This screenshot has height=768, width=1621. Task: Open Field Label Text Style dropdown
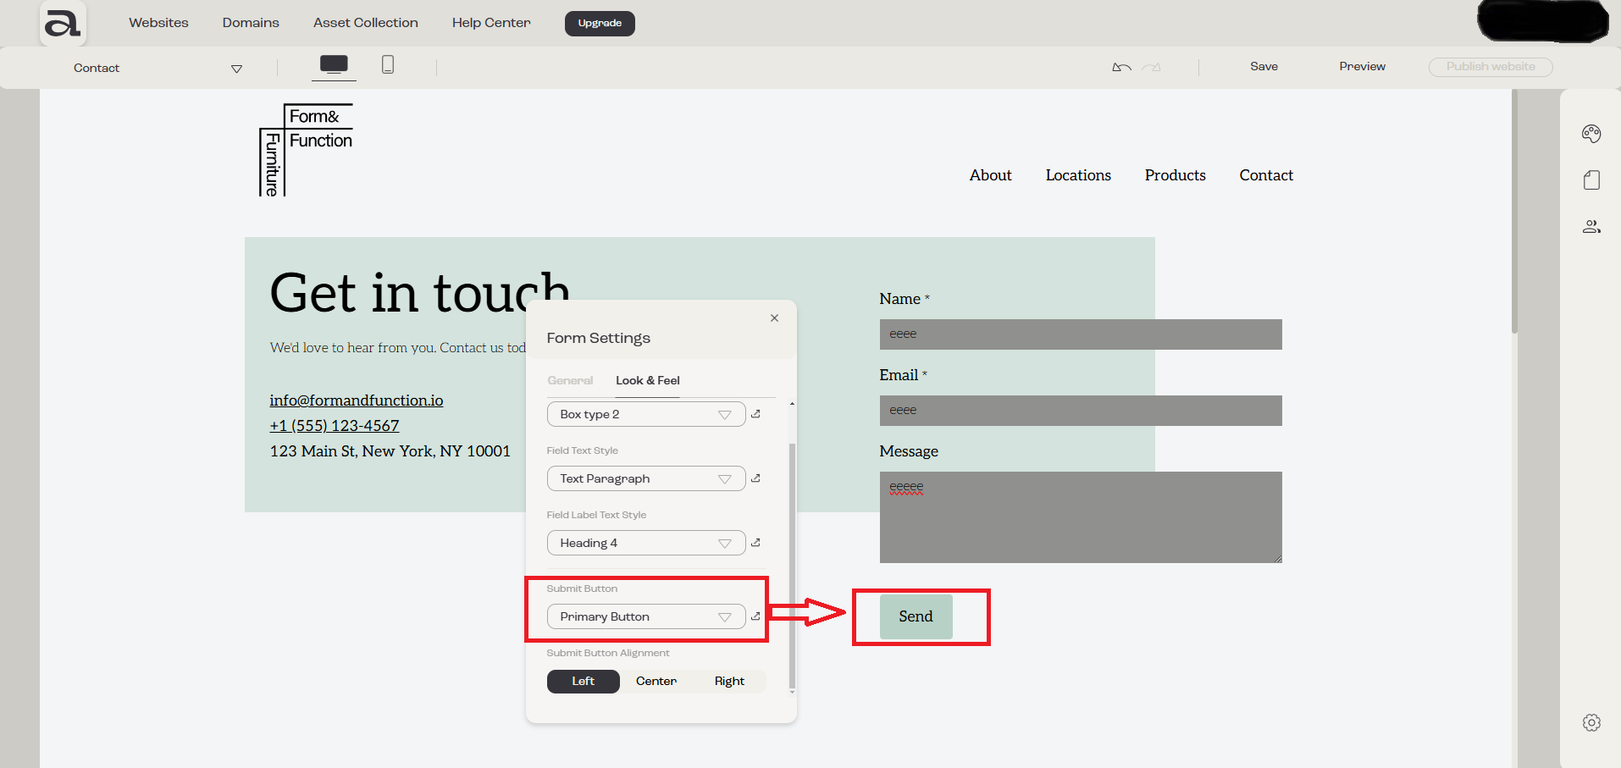[x=646, y=543]
